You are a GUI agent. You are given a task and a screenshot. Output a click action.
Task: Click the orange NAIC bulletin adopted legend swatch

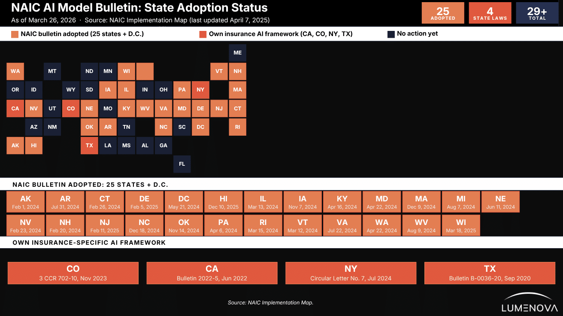(x=15, y=34)
